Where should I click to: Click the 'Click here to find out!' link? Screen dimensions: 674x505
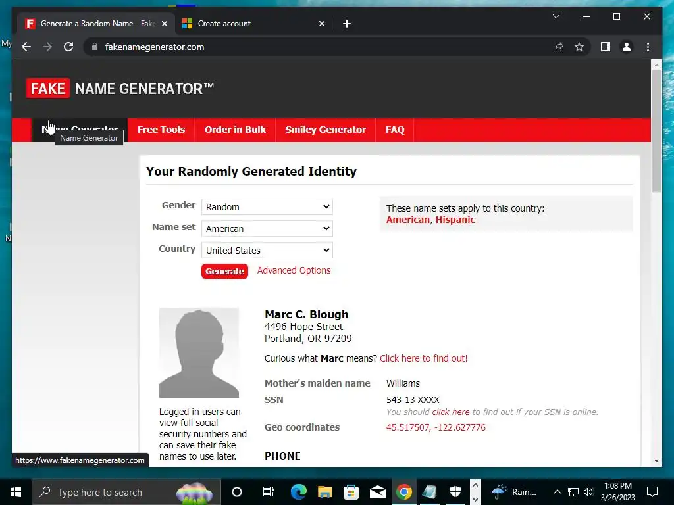pyautogui.click(x=423, y=358)
